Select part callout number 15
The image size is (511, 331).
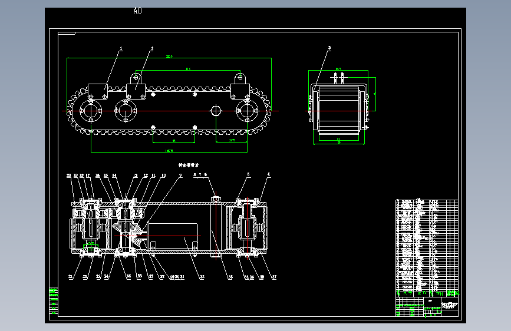click(106, 176)
